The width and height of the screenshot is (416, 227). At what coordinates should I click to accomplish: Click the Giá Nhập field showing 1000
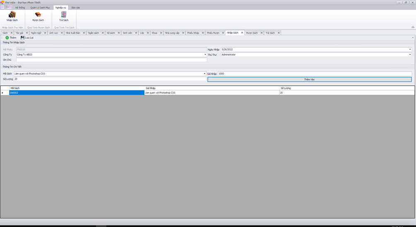coord(315,74)
